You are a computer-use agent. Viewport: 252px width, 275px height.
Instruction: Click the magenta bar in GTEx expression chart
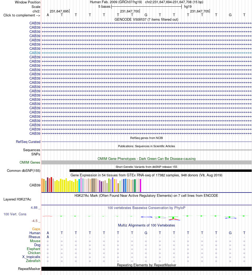point(140,186)
